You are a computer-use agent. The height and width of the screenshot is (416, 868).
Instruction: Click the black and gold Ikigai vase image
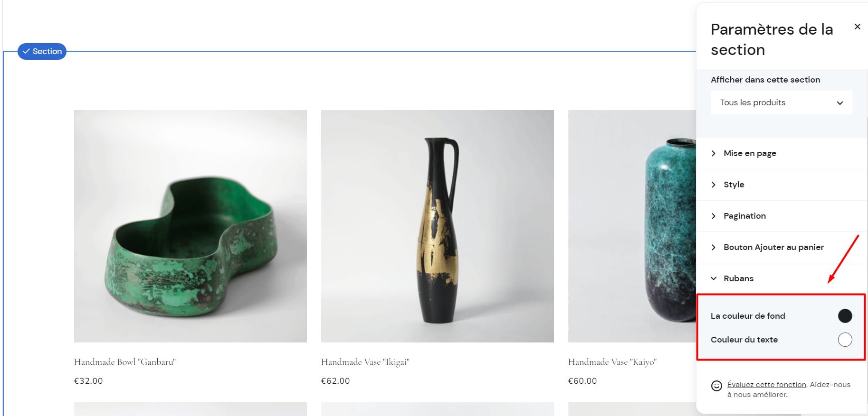tap(438, 226)
